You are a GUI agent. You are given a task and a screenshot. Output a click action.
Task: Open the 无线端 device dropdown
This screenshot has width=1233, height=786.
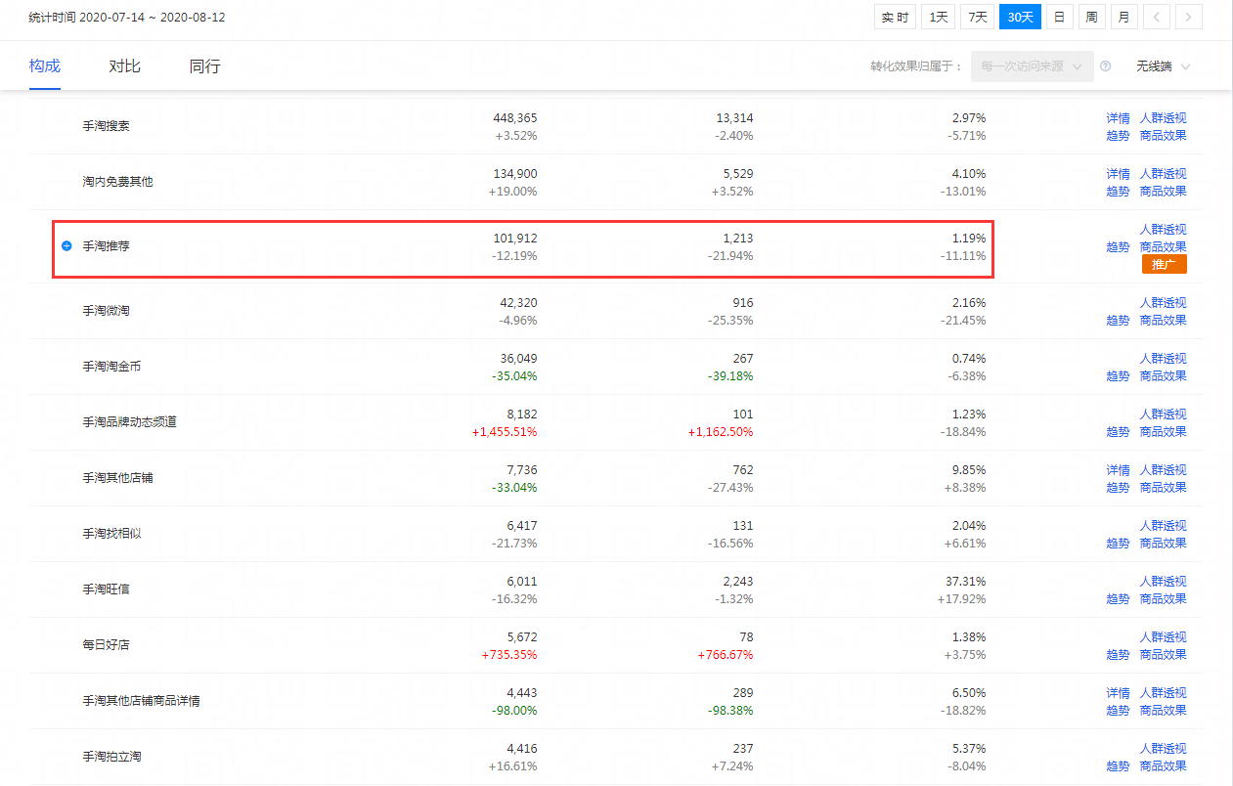tap(1164, 66)
